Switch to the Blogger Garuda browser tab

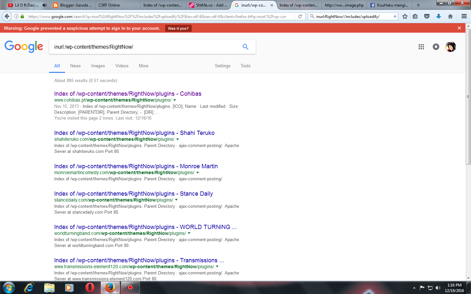(73, 5)
